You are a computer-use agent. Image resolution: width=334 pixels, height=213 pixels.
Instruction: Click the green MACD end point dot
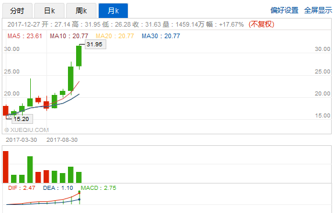80,192
